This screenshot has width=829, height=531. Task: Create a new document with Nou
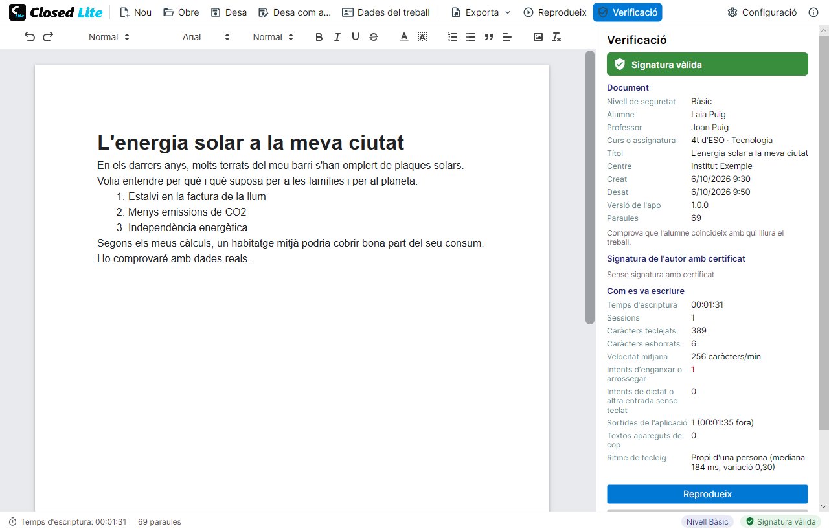[135, 12]
